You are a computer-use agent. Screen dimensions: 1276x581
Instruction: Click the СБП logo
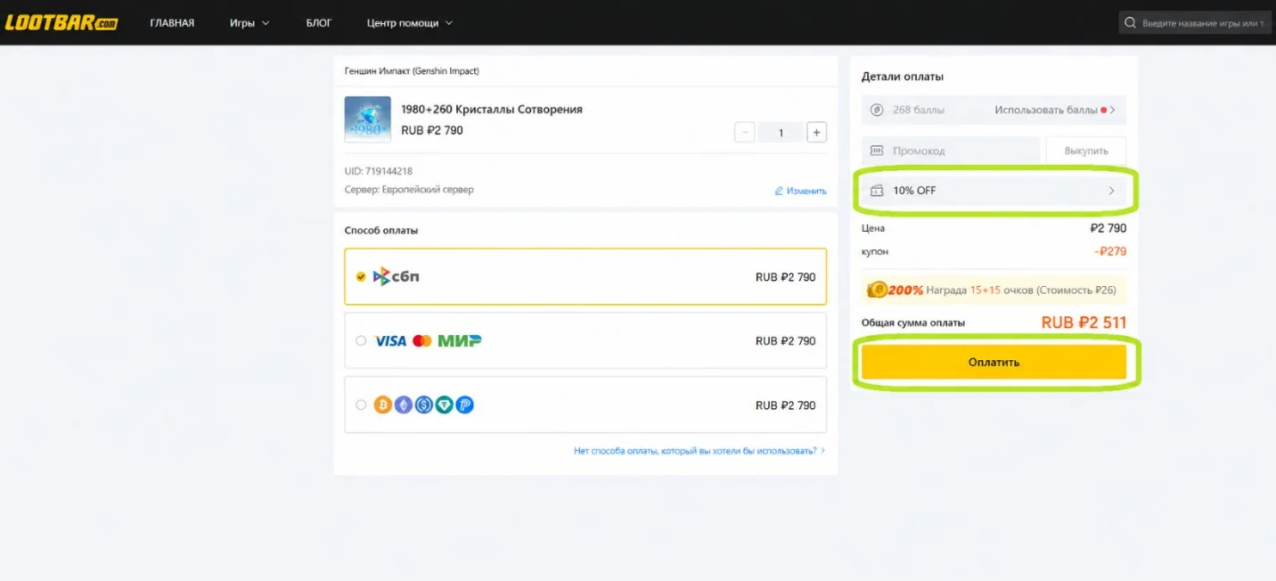pos(396,276)
